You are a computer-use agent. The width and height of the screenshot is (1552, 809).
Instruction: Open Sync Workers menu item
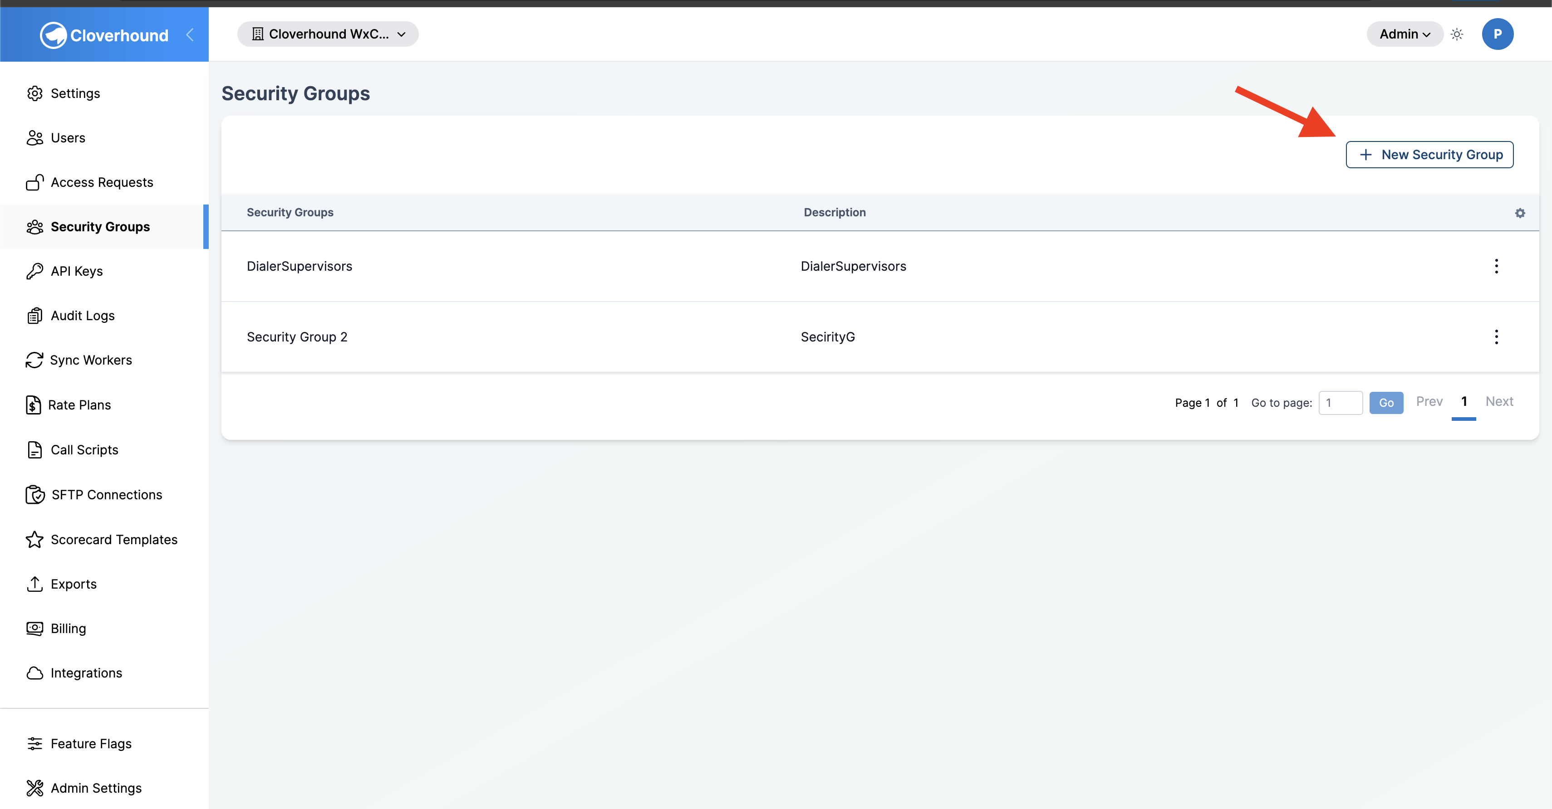click(x=103, y=360)
